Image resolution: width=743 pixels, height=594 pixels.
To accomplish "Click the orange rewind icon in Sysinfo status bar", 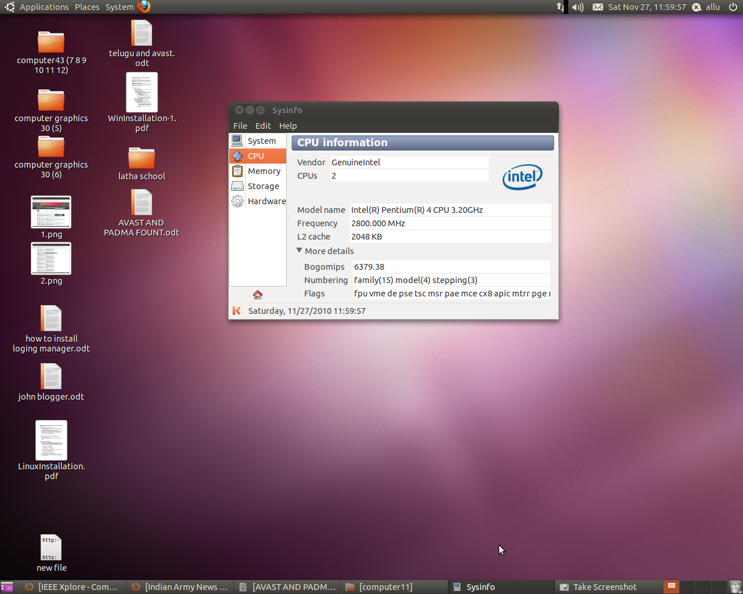I will click(236, 310).
